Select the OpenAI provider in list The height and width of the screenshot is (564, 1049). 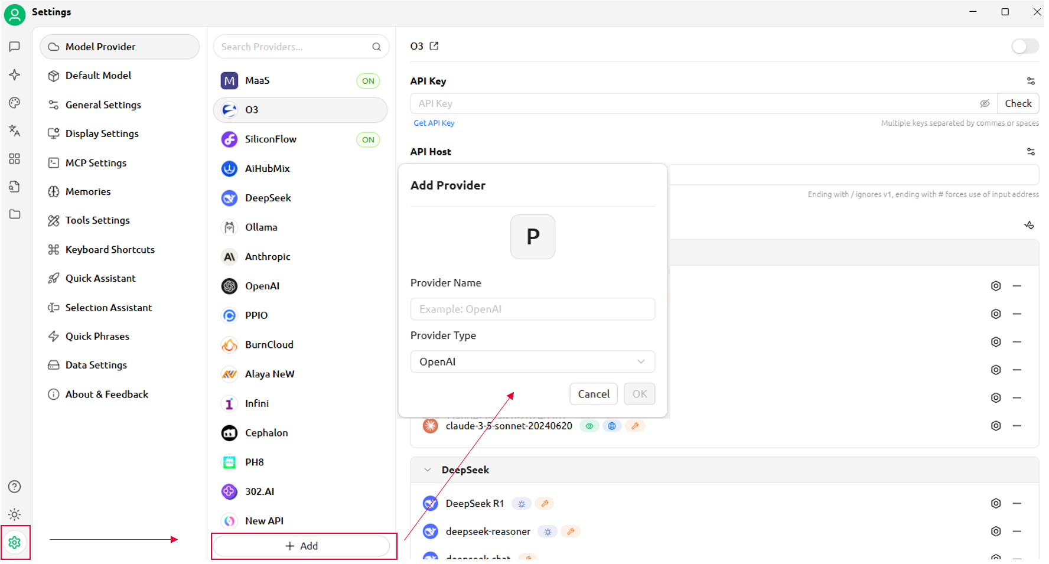click(301, 286)
